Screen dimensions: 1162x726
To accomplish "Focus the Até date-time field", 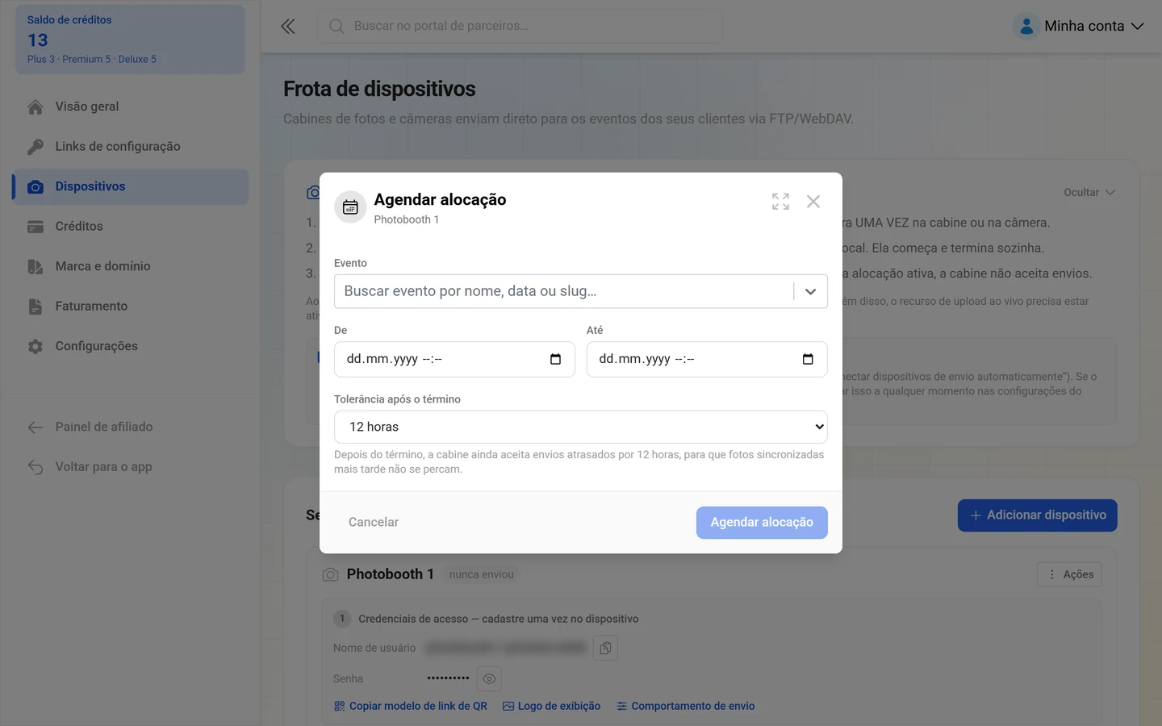I will click(707, 359).
